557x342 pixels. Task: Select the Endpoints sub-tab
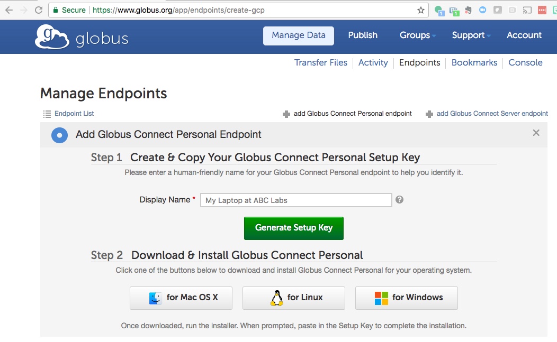tap(419, 63)
